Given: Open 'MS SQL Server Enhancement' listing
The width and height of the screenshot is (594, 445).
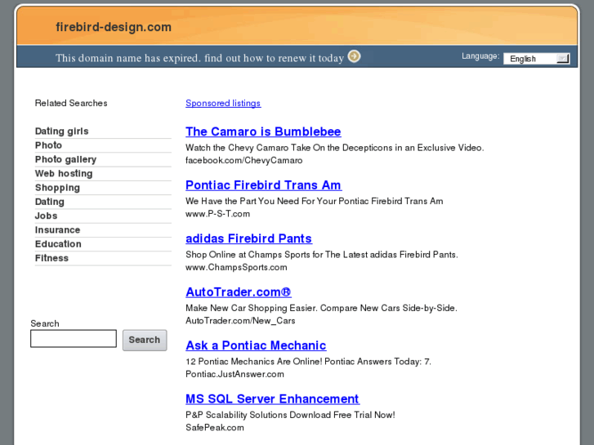Looking at the screenshot, I should point(272,398).
